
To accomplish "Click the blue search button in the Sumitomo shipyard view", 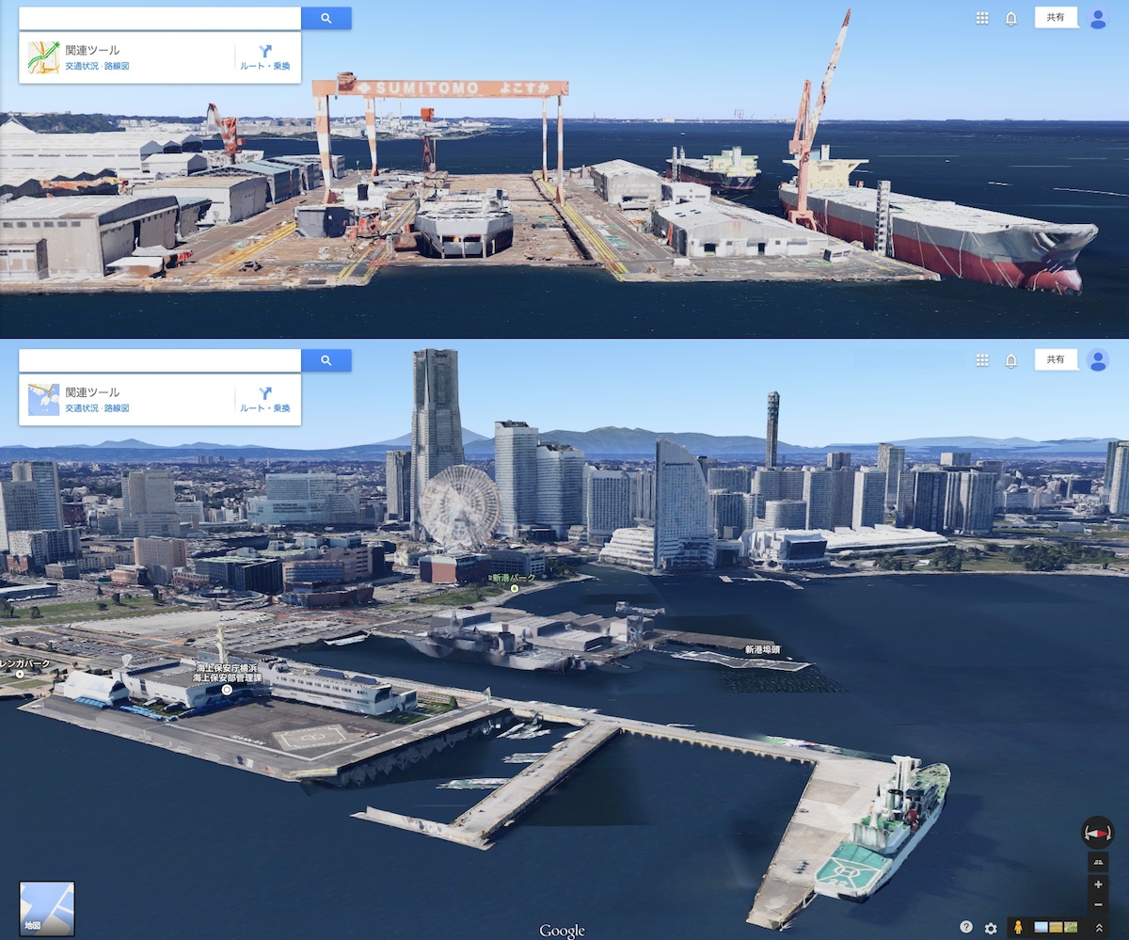I will tap(326, 18).
